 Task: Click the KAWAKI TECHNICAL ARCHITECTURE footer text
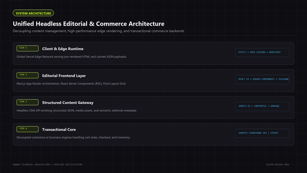tap(47, 165)
